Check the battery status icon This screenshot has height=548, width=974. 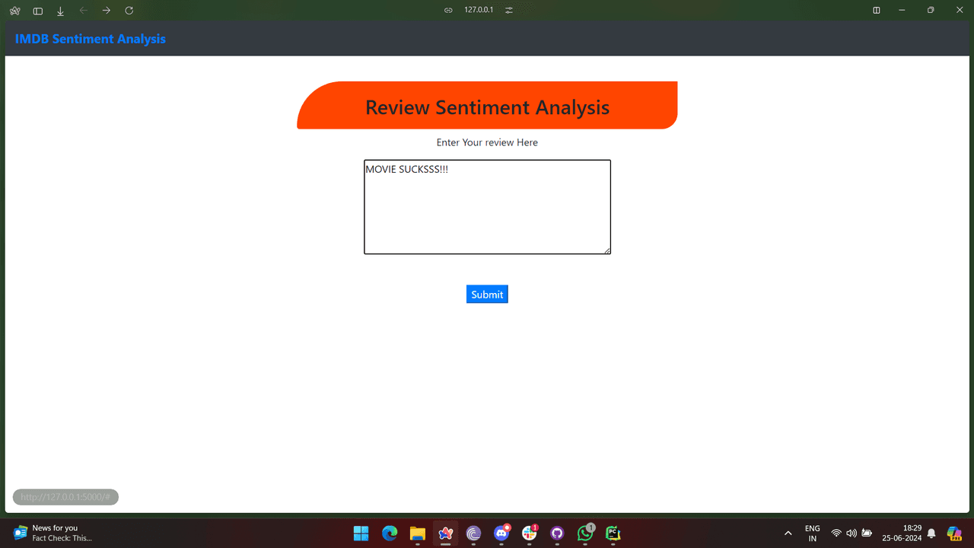pyautogui.click(x=867, y=533)
